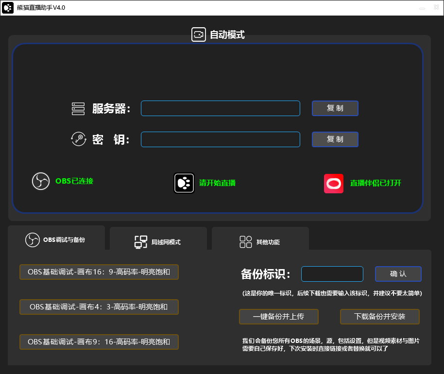This screenshot has width=444, height=374.
Task: Click the OBS connection status icon
Action: pos(41,181)
